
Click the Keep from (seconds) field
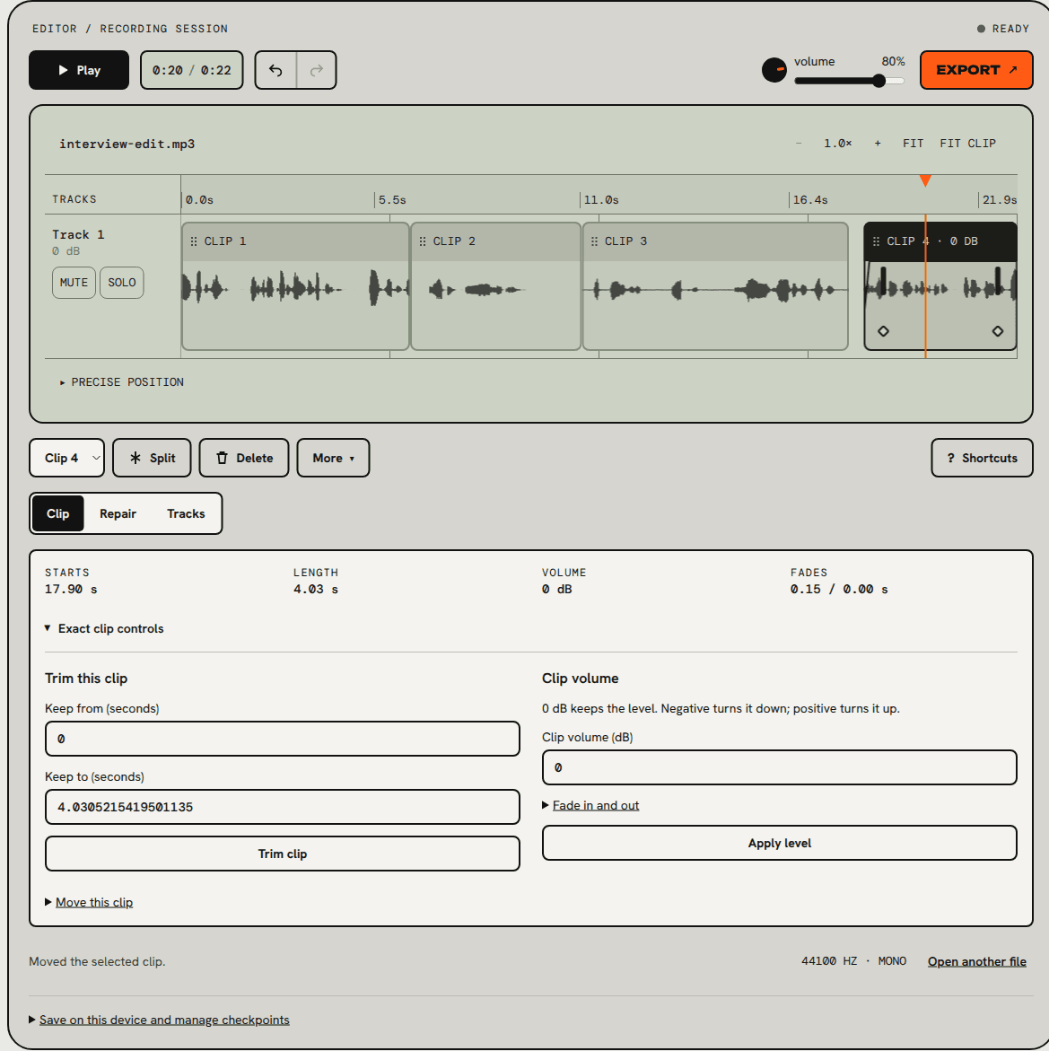[x=282, y=739]
